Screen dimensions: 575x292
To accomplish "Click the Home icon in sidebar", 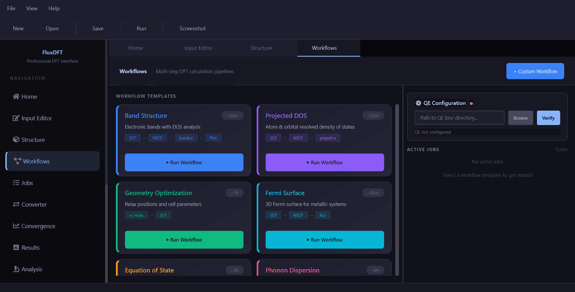I will click(16, 96).
